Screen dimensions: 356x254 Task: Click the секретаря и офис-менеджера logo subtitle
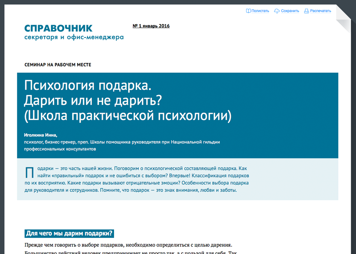pyautogui.click(x=74, y=37)
